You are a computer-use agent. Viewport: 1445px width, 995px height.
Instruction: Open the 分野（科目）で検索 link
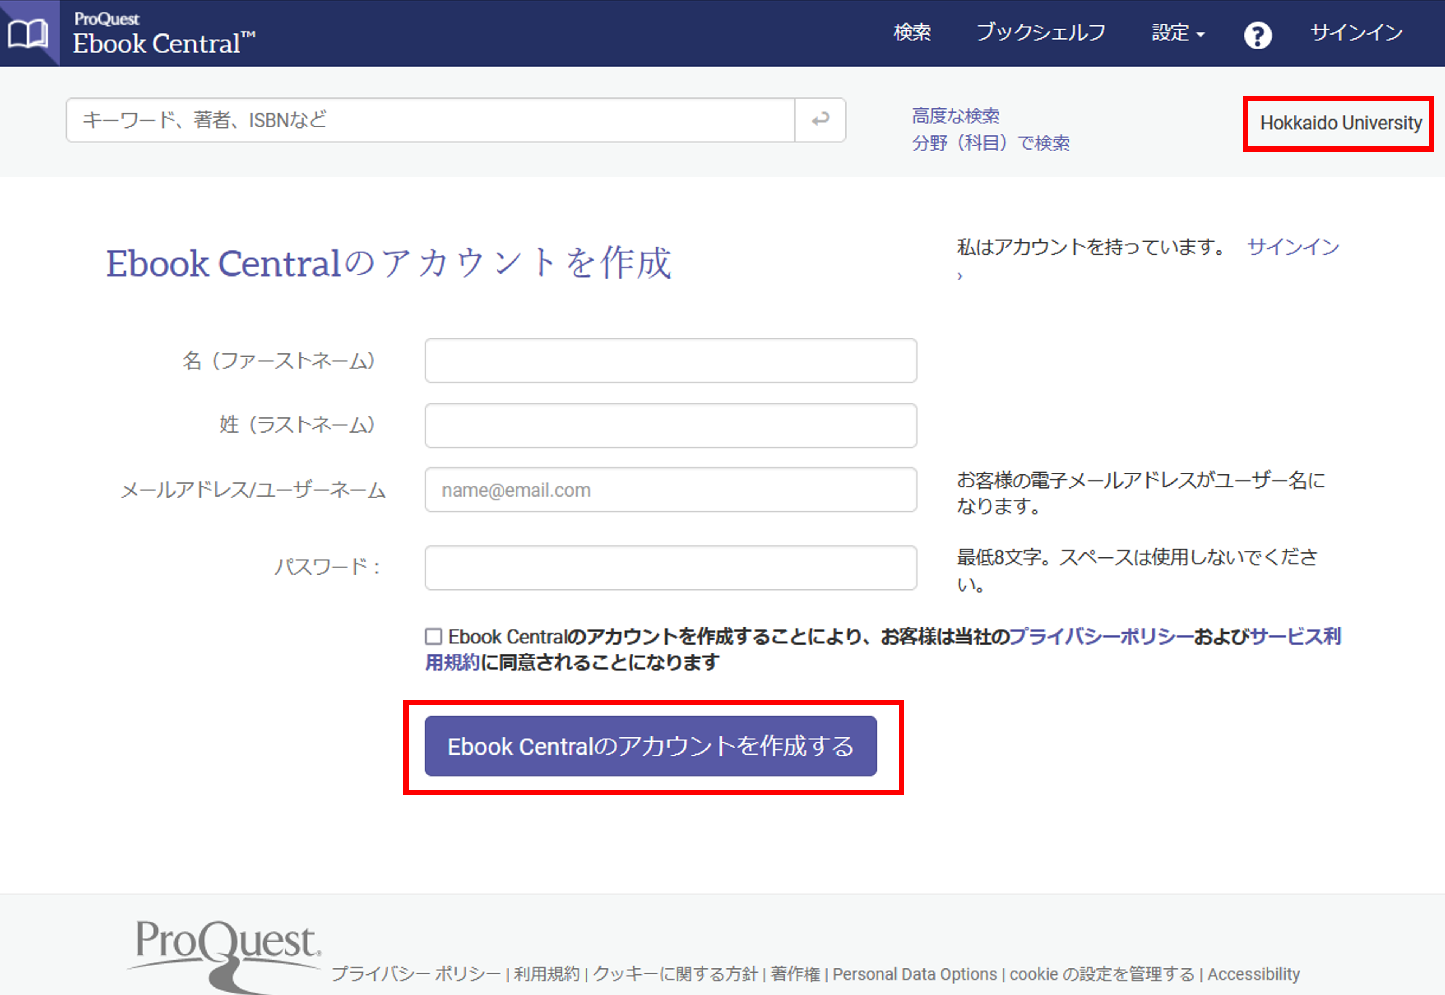(991, 143)
